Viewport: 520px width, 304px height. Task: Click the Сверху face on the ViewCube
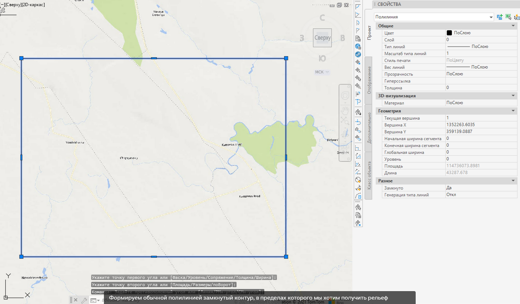pyautogui.click(x=322, y=38)
